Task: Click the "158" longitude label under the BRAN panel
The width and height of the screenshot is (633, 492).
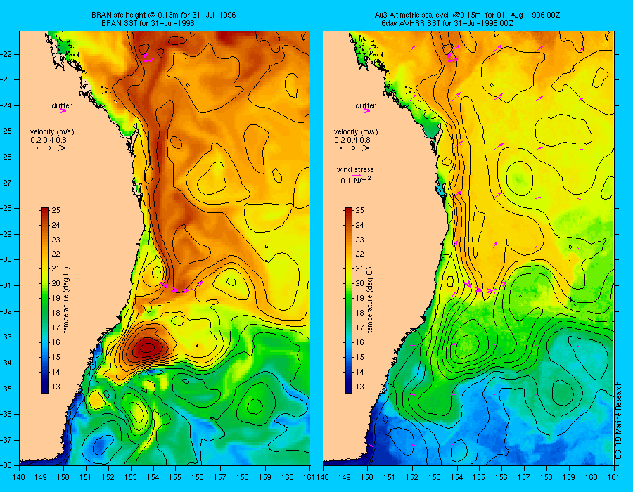Action: coord(243,477)
